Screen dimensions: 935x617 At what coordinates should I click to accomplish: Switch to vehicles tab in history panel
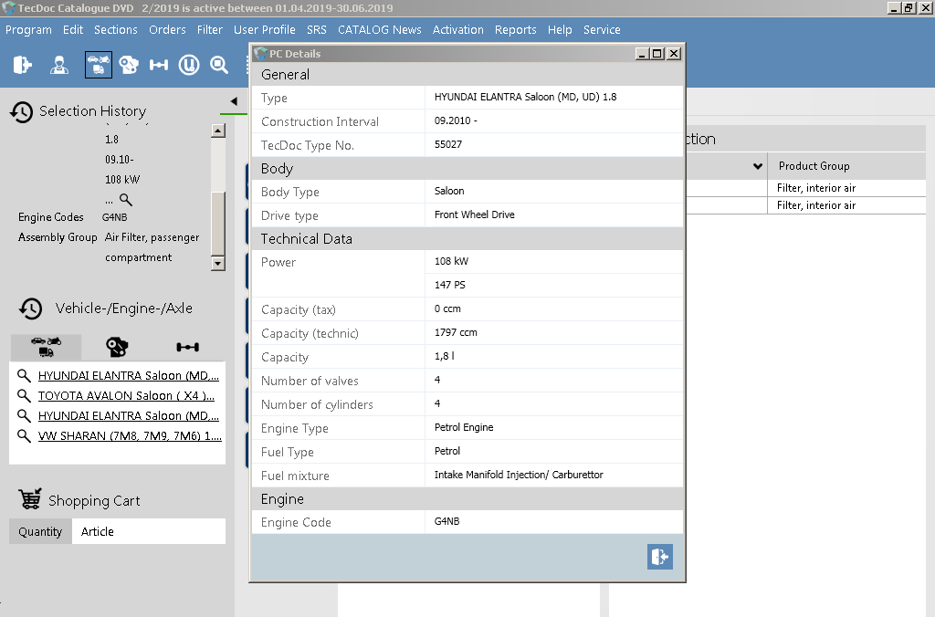[46, 346]
